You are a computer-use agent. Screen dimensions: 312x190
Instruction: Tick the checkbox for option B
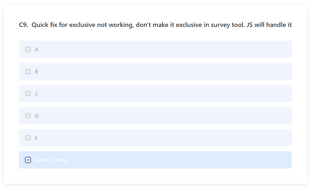28,71
